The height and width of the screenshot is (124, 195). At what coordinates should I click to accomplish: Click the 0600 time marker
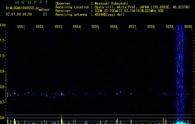coord(188,27)
